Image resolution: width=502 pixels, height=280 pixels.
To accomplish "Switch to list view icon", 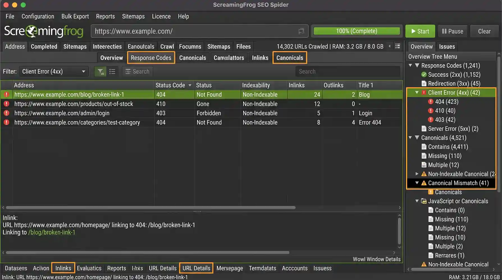I will click(112, 72).
